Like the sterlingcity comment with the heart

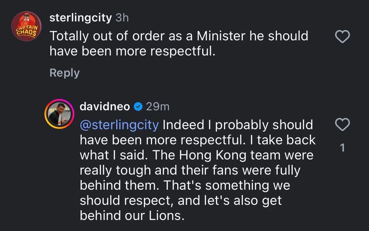342,37
